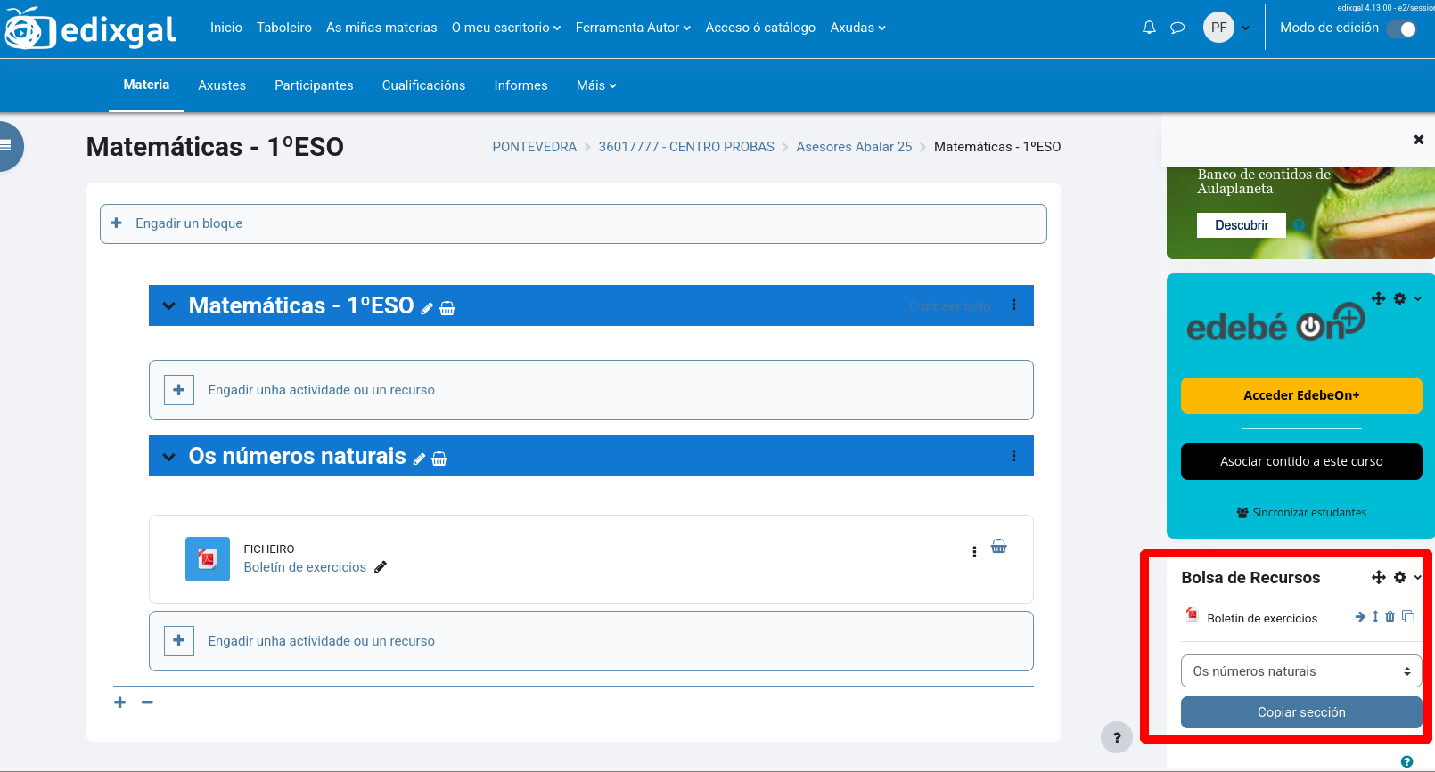Edit the Os números naturais section title
The image size is (1435, 772).
pos(419,459)
